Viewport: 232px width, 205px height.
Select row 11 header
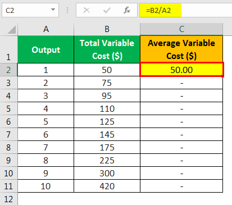point(8,186)
